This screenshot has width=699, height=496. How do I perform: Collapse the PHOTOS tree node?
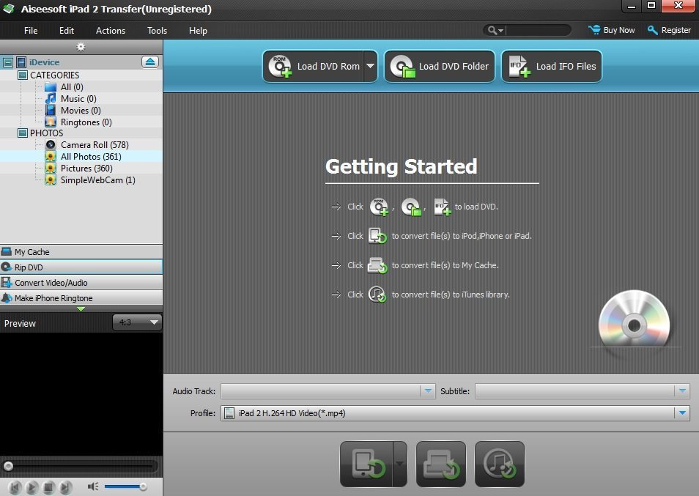tap(22, 133)
